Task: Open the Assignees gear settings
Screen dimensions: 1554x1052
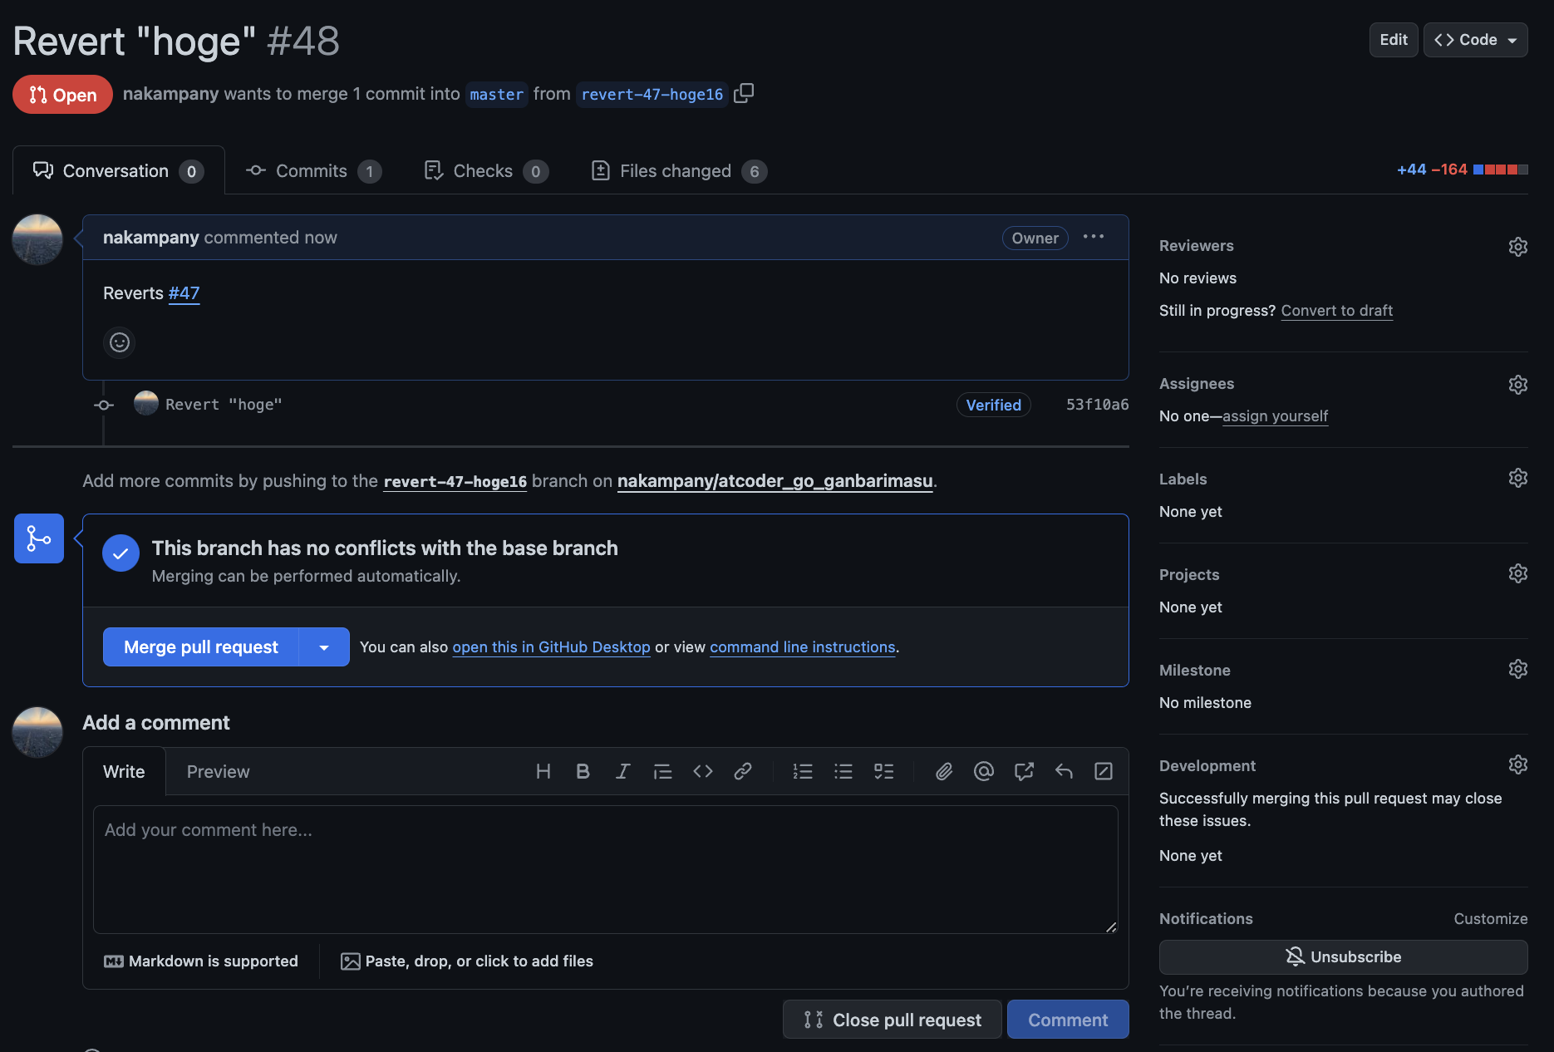Action: 1517,385
